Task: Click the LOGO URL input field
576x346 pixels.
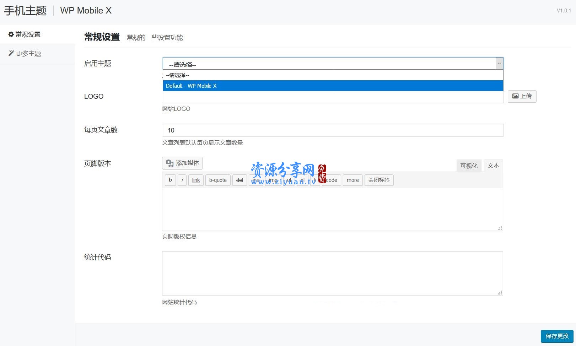Action: (333, 97)
